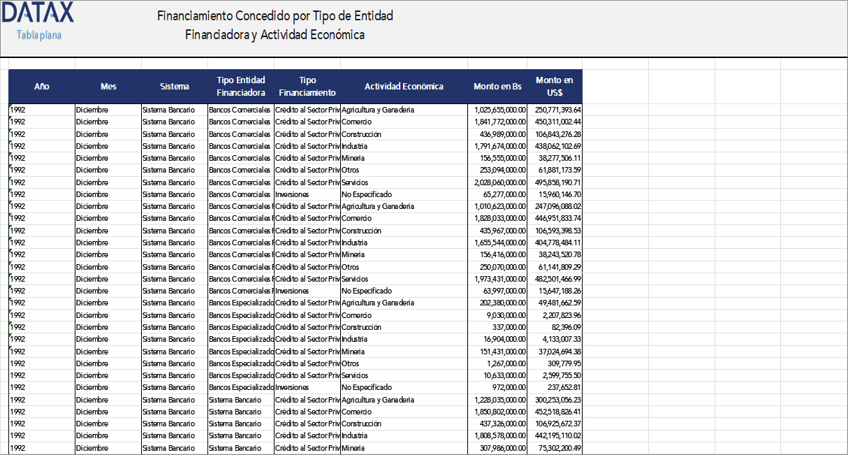Click the 'Monto en US$' header
Viewport: 848px width, 455px height.
[x=555, y=86]
